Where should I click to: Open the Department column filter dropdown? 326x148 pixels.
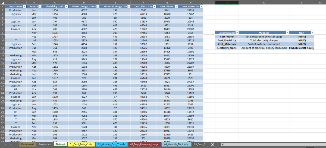(x=25, y=6)
